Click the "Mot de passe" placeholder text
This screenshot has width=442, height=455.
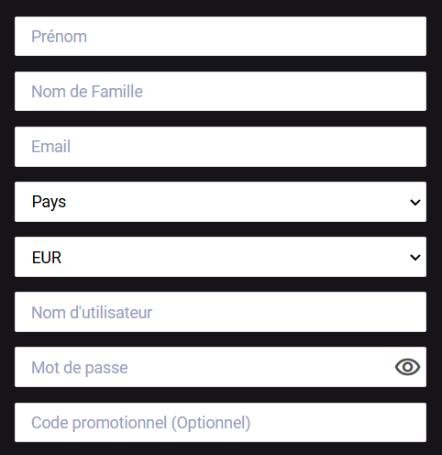80,368
